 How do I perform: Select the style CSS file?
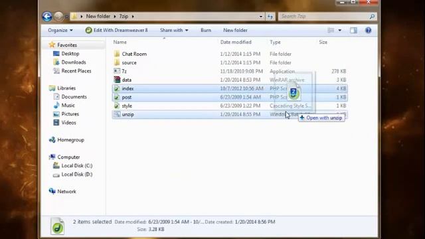tap(230, 106)
